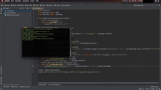Open the Terminal app menu

coord(7,1)
